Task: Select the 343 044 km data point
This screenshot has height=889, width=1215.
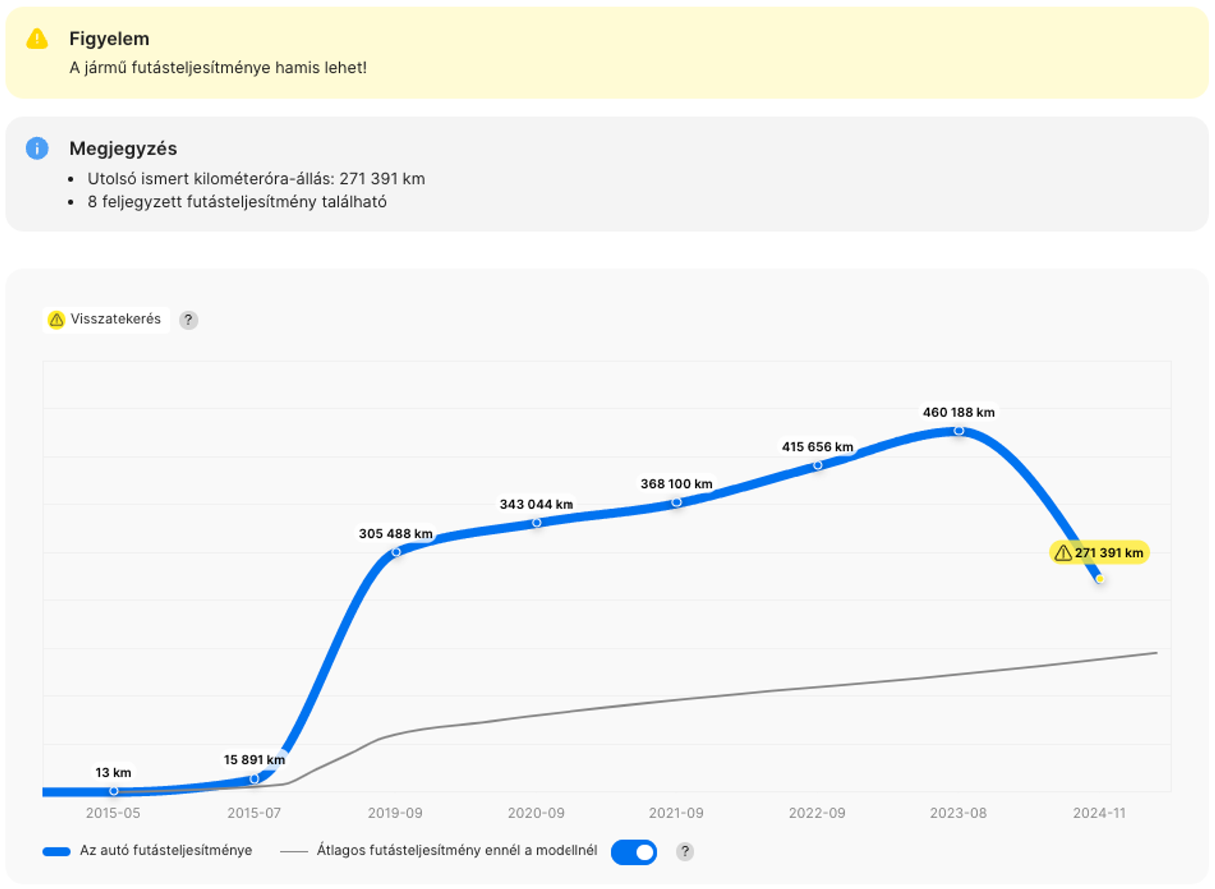Action: [x=537, y=523]
